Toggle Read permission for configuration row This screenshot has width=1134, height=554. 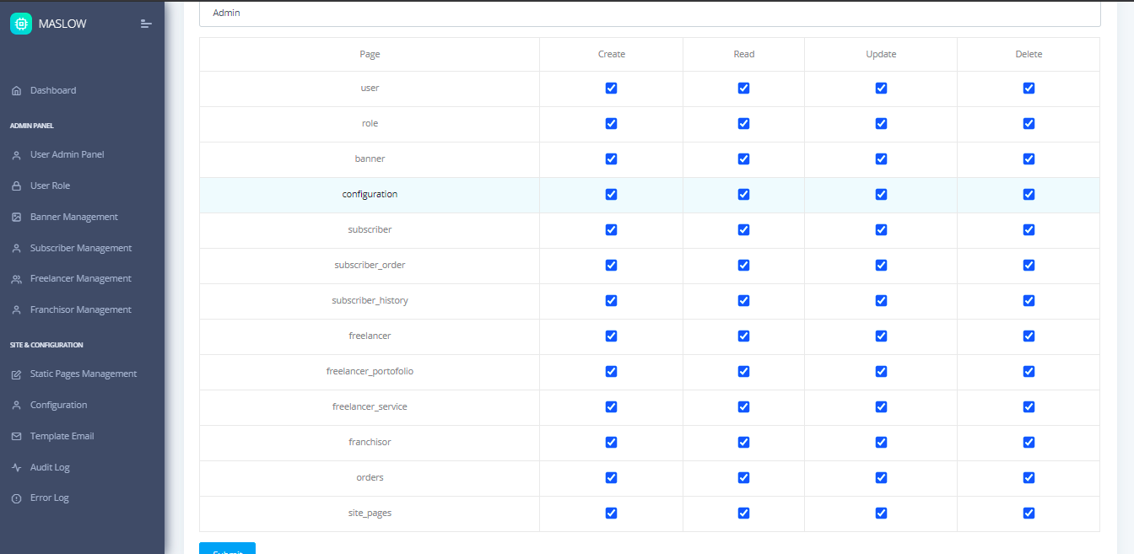[x=743, y=194]
